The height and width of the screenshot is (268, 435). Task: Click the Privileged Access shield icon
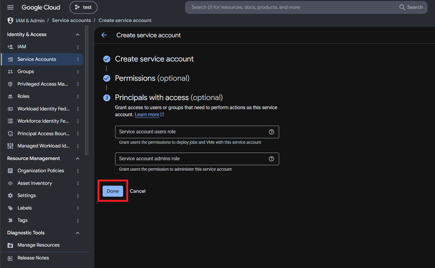[10, 84]
